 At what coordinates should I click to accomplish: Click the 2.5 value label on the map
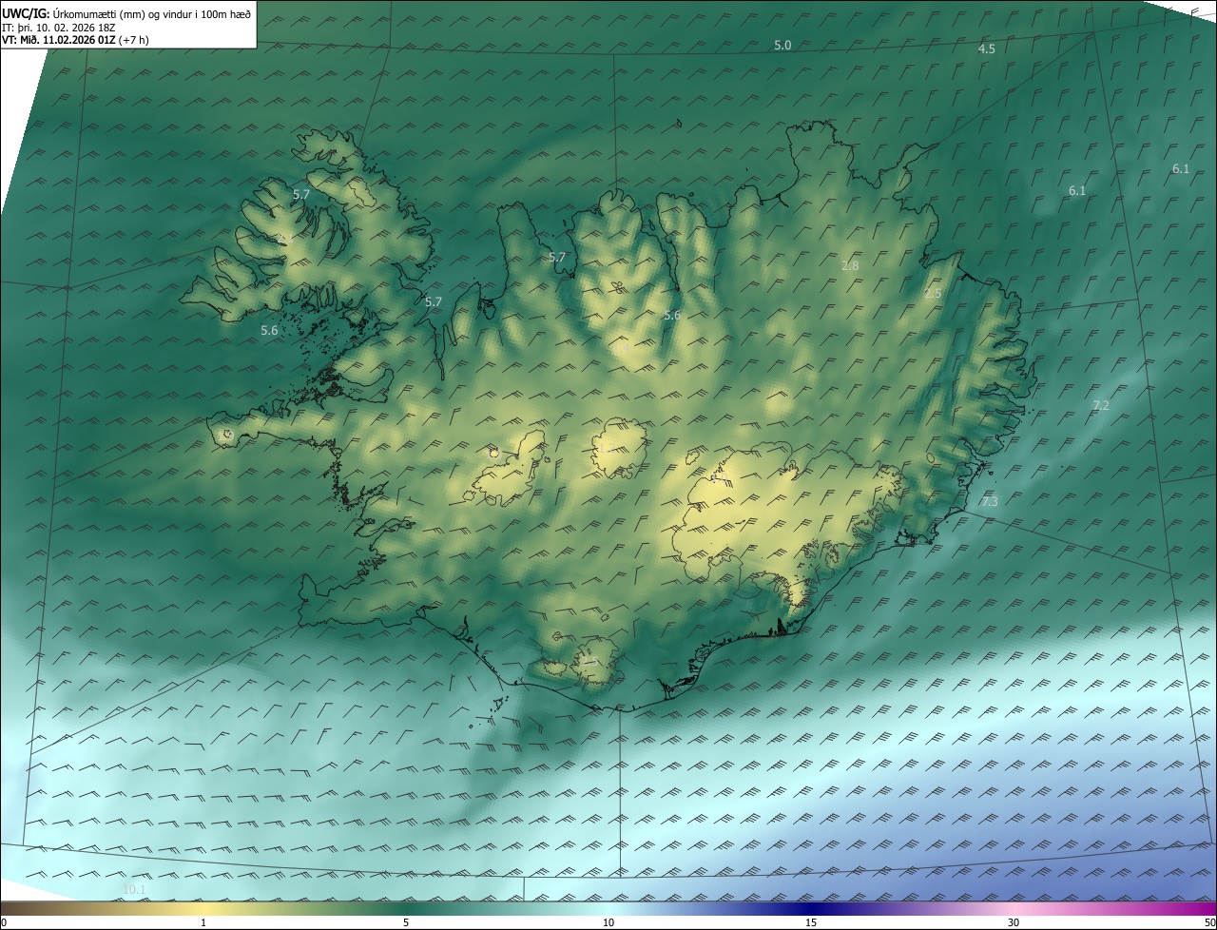pos(933,294)
